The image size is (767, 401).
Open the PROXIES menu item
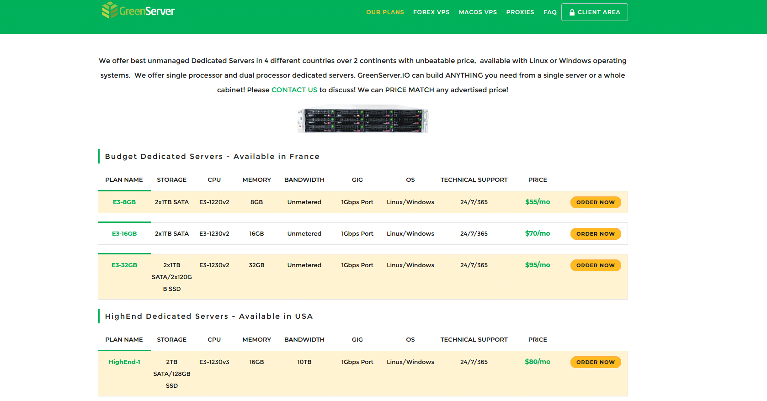tap(520, 12)
